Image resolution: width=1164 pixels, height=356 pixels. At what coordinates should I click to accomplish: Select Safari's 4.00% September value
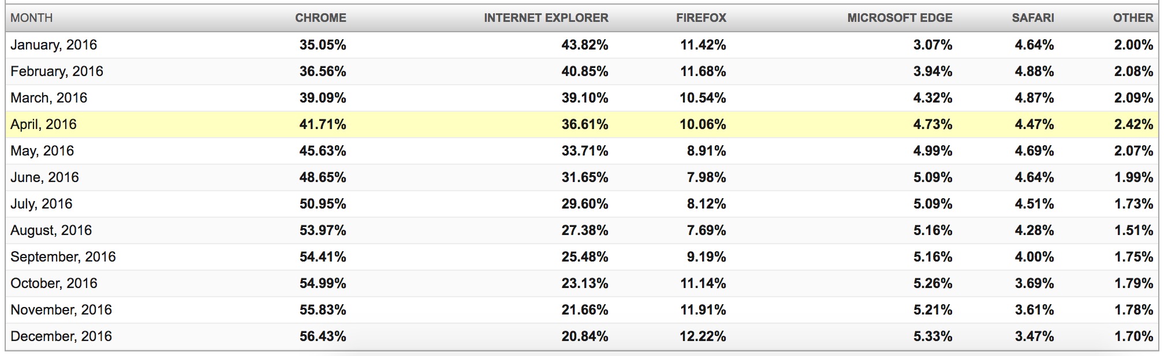pos(1034,257)
